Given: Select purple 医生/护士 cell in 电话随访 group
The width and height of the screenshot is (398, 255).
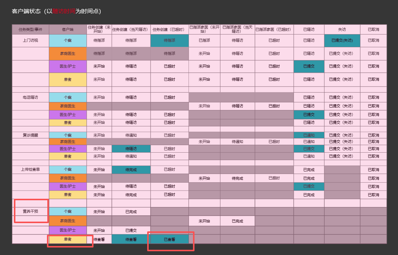Looking at the screenshot, I should tap(68, 115).
